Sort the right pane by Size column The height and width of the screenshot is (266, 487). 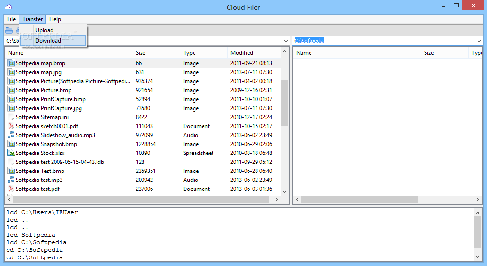445,53
